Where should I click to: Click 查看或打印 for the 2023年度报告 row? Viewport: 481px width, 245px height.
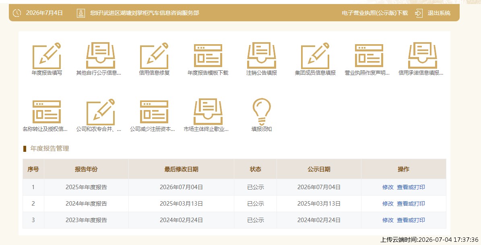click(x=411, y=220)
